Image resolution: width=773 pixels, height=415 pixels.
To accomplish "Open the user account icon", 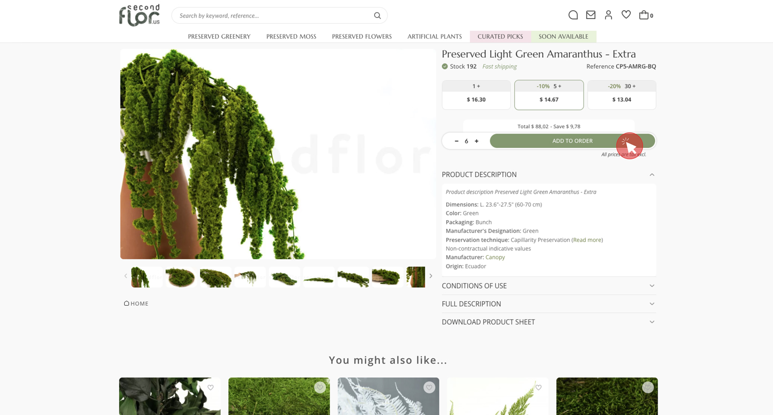I will tap(609, 15).
